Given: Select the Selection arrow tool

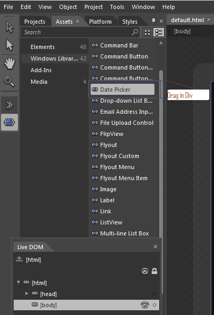Looking at the screenshot, I should pyautogui.click(x=9, y=27).
